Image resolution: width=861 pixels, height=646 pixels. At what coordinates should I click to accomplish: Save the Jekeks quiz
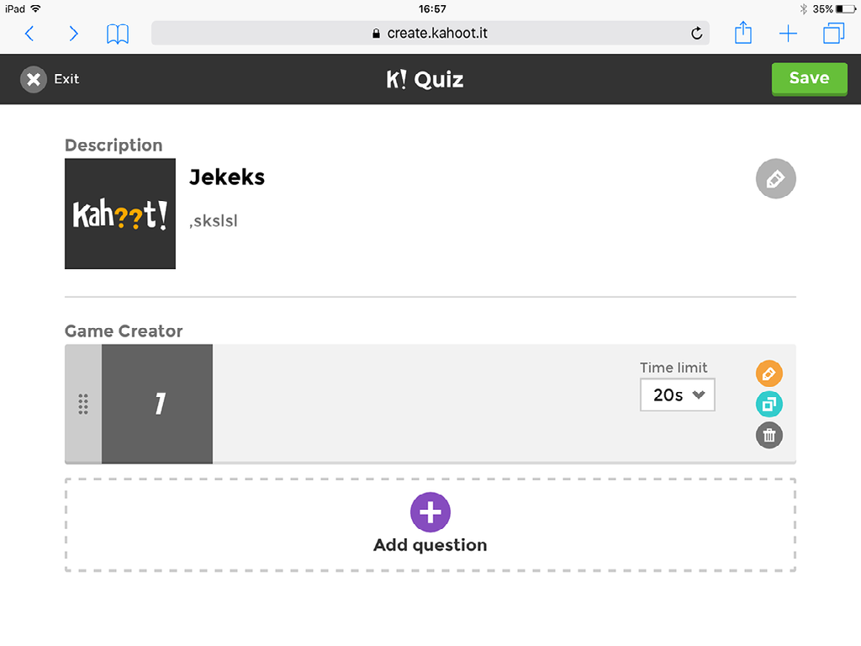point(809,78)
